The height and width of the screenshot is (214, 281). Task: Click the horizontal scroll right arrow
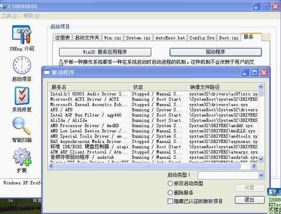[x=254, y=166]
